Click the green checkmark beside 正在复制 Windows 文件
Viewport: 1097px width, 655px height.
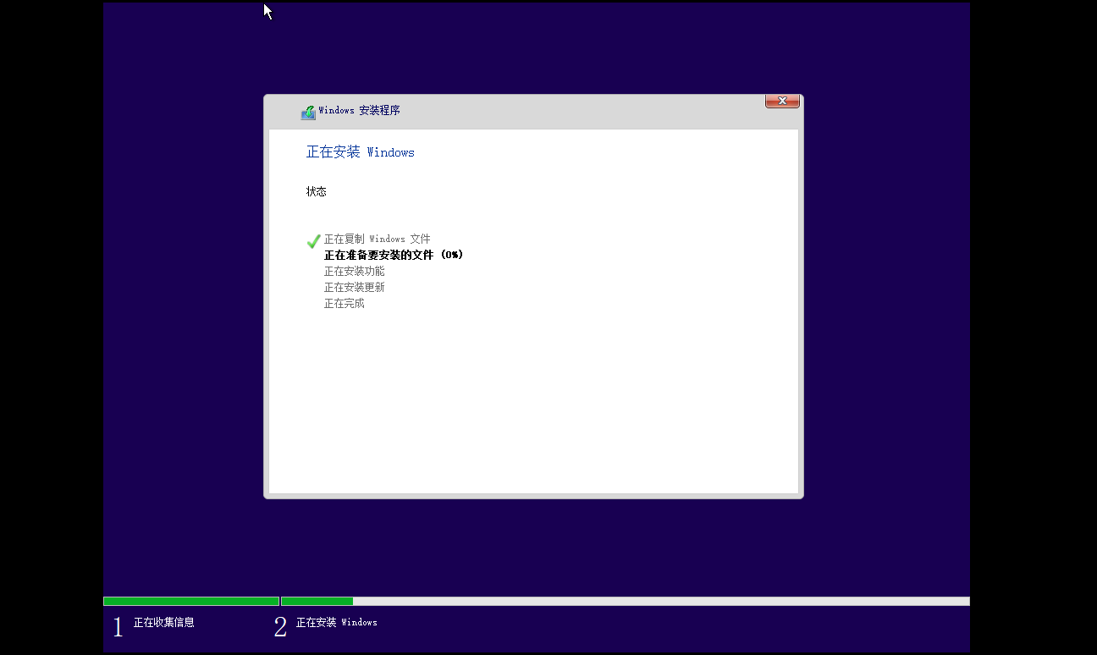click(x=313, y=241)
